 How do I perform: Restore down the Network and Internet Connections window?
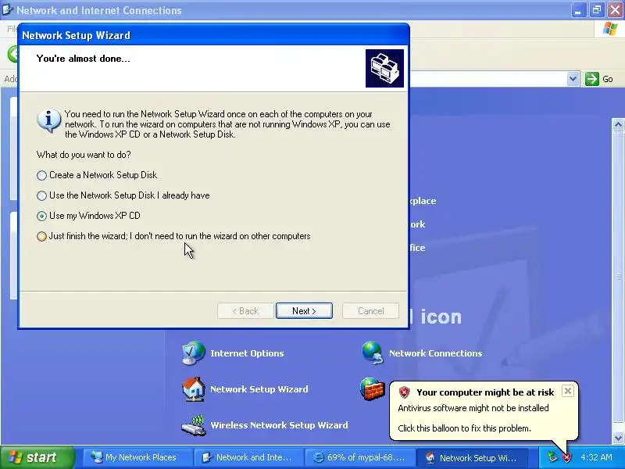coord(596,10)
